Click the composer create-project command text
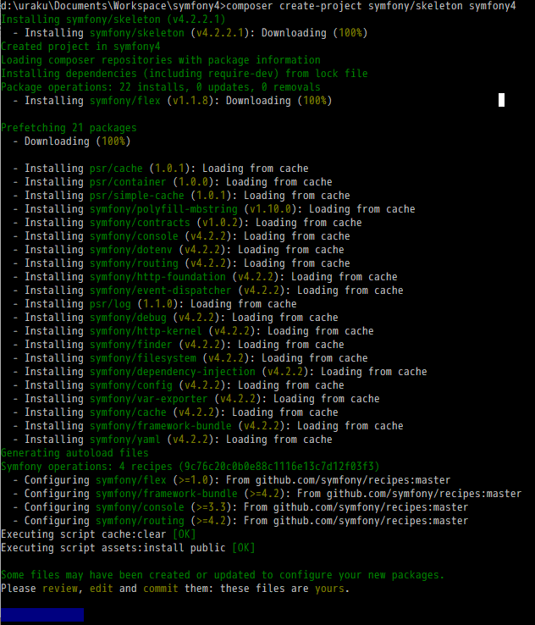535x625 pixels. point(372,6)
